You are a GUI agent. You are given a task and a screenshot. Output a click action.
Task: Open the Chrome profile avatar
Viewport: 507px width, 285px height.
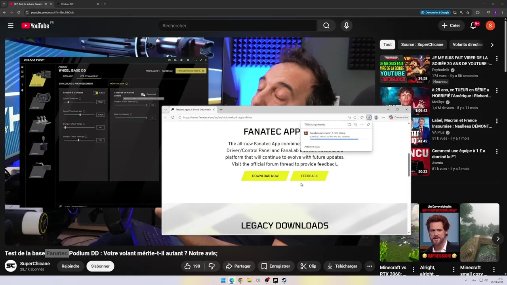(496, 12)
